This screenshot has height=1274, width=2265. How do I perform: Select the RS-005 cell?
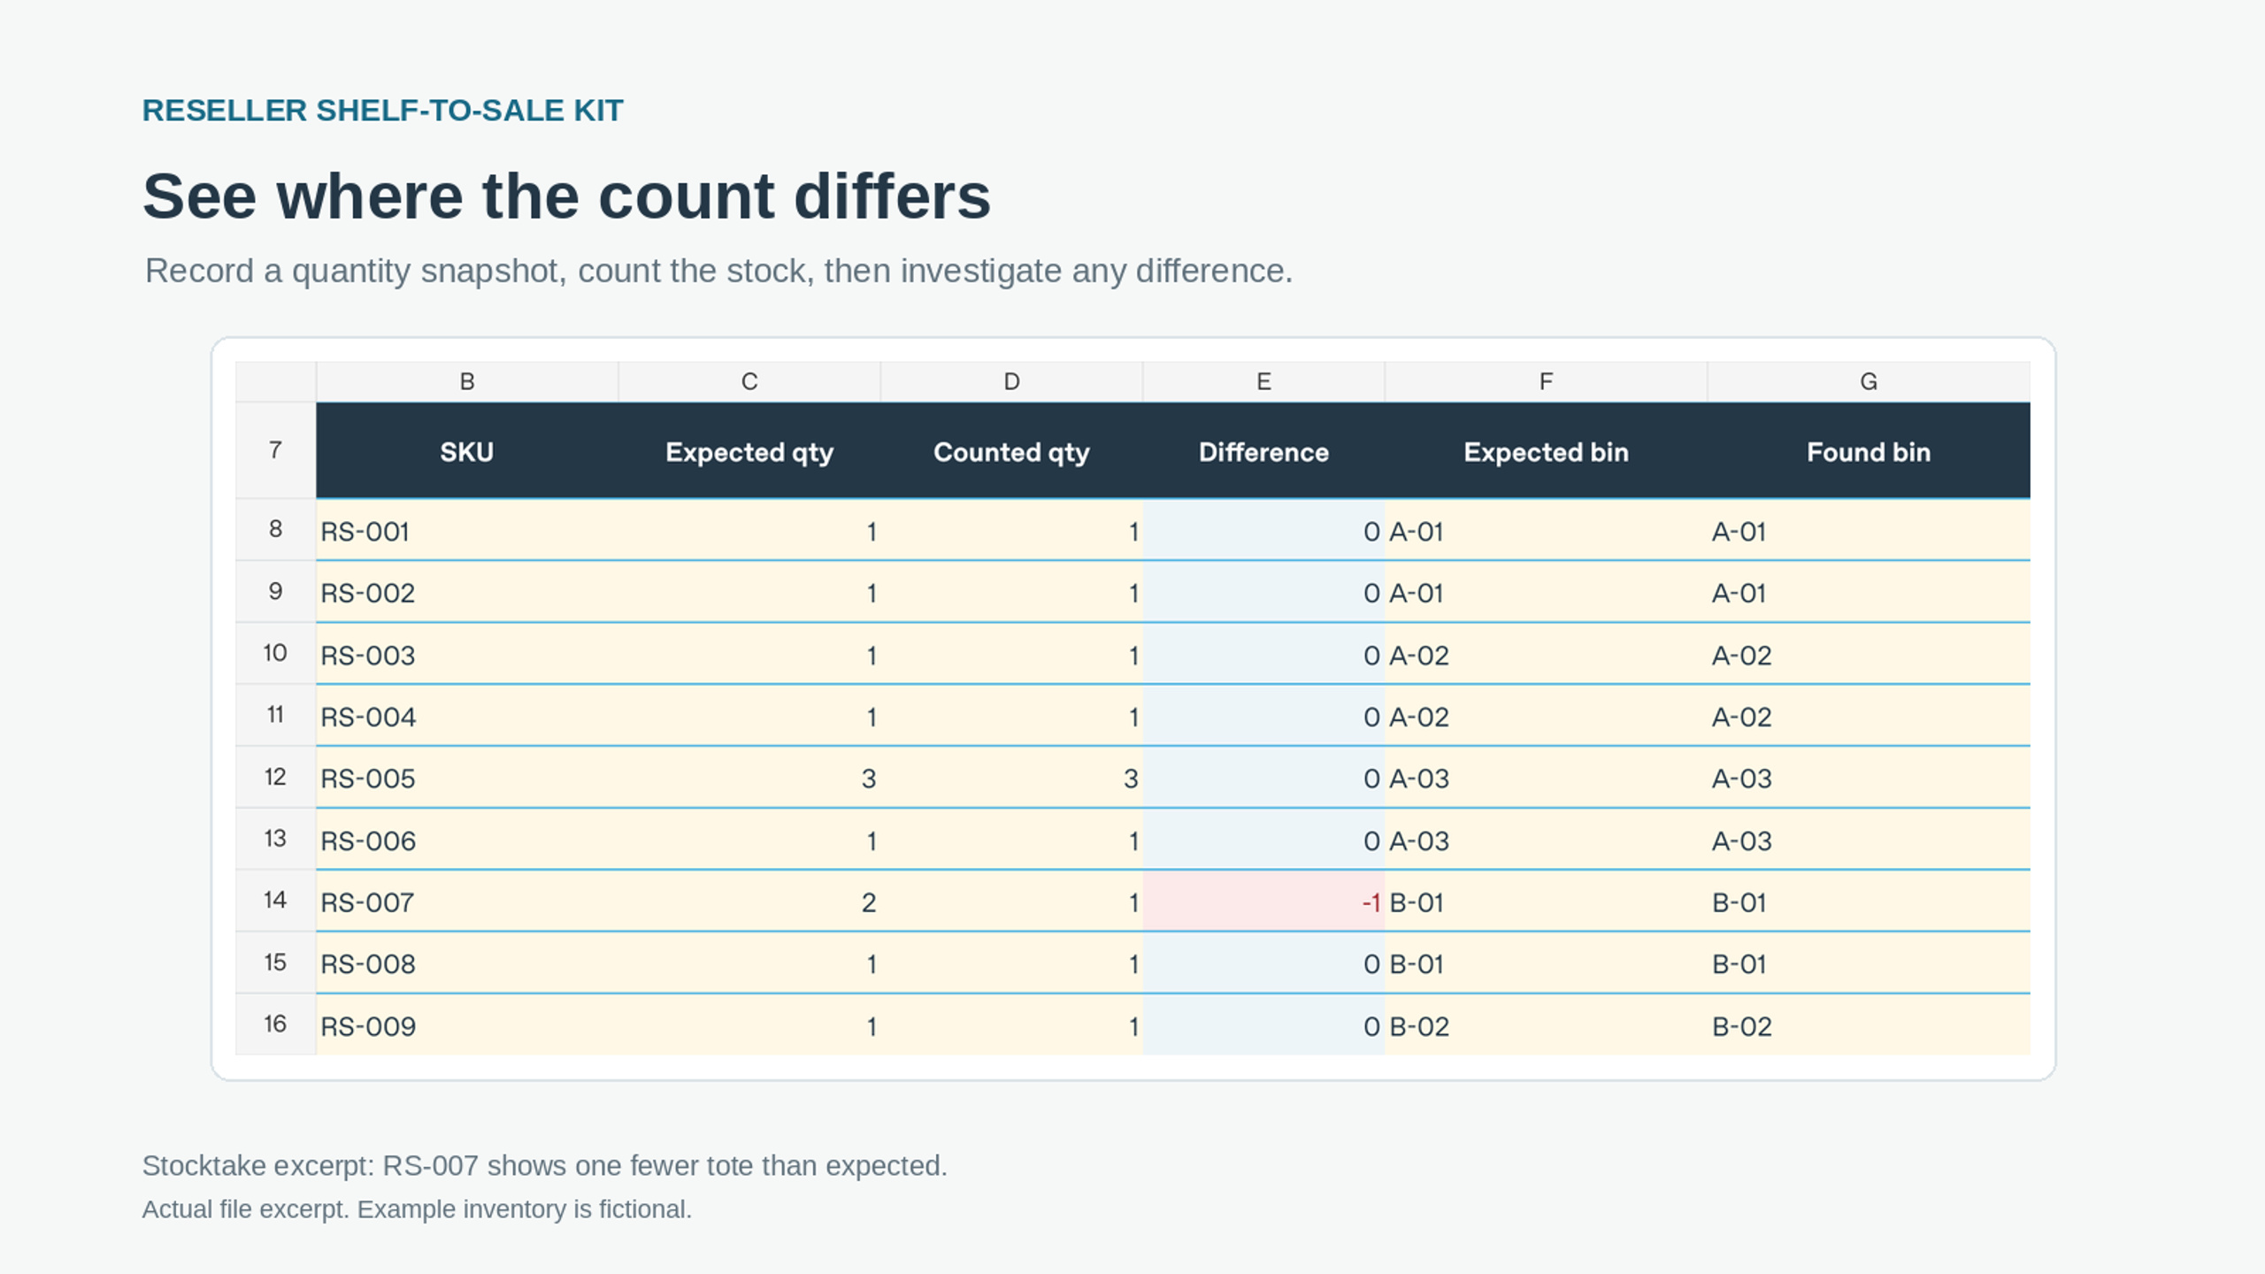[467, 778]
